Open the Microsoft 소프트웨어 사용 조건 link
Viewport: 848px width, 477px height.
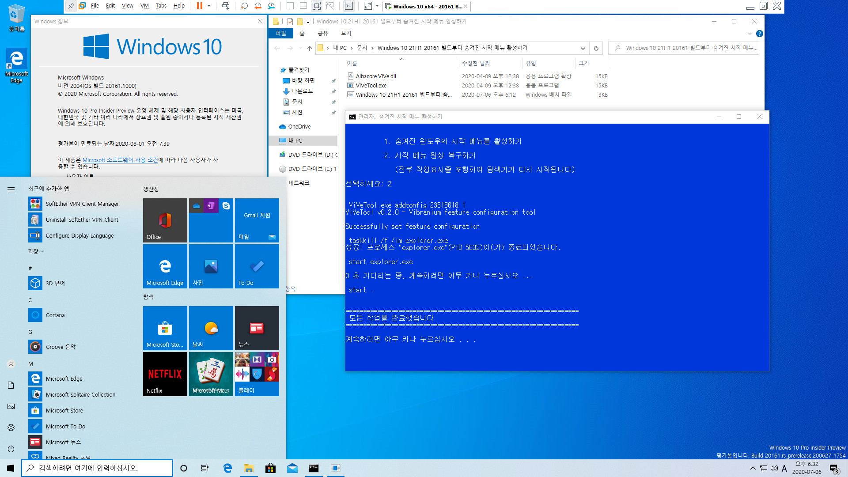pos(120,160)
